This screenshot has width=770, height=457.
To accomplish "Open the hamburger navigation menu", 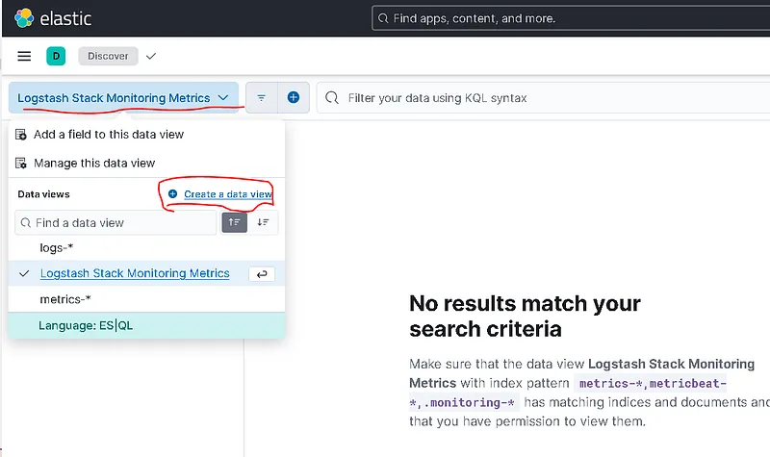I will pyautogui.click(x=24, y=56).
